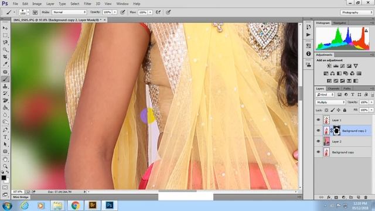Select the Move tool

point(5,28)
